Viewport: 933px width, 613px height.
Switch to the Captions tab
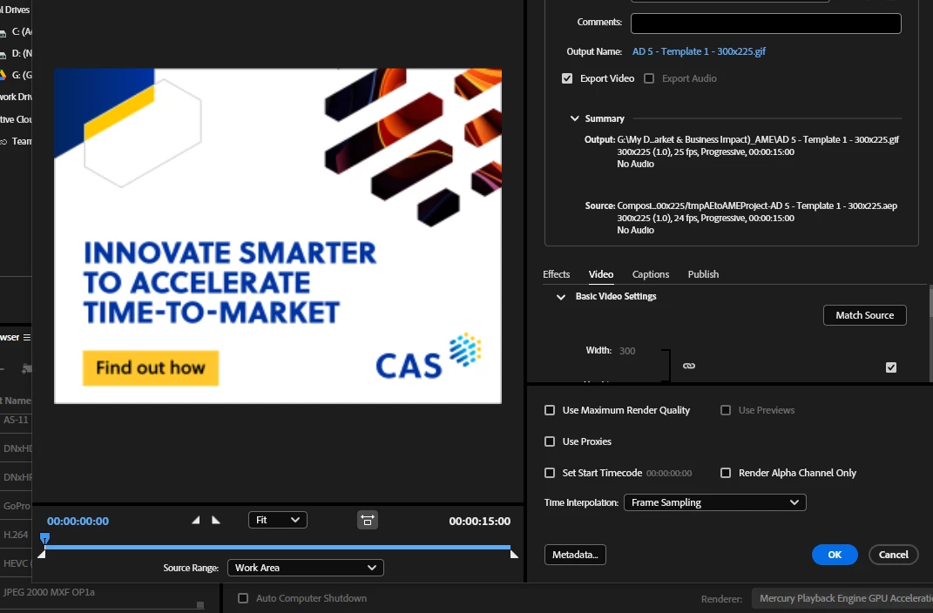[x=651, y=274]
